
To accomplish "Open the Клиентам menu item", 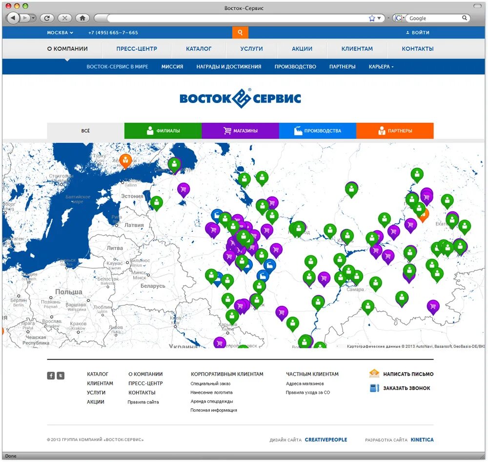I will (x=357, y=48).
